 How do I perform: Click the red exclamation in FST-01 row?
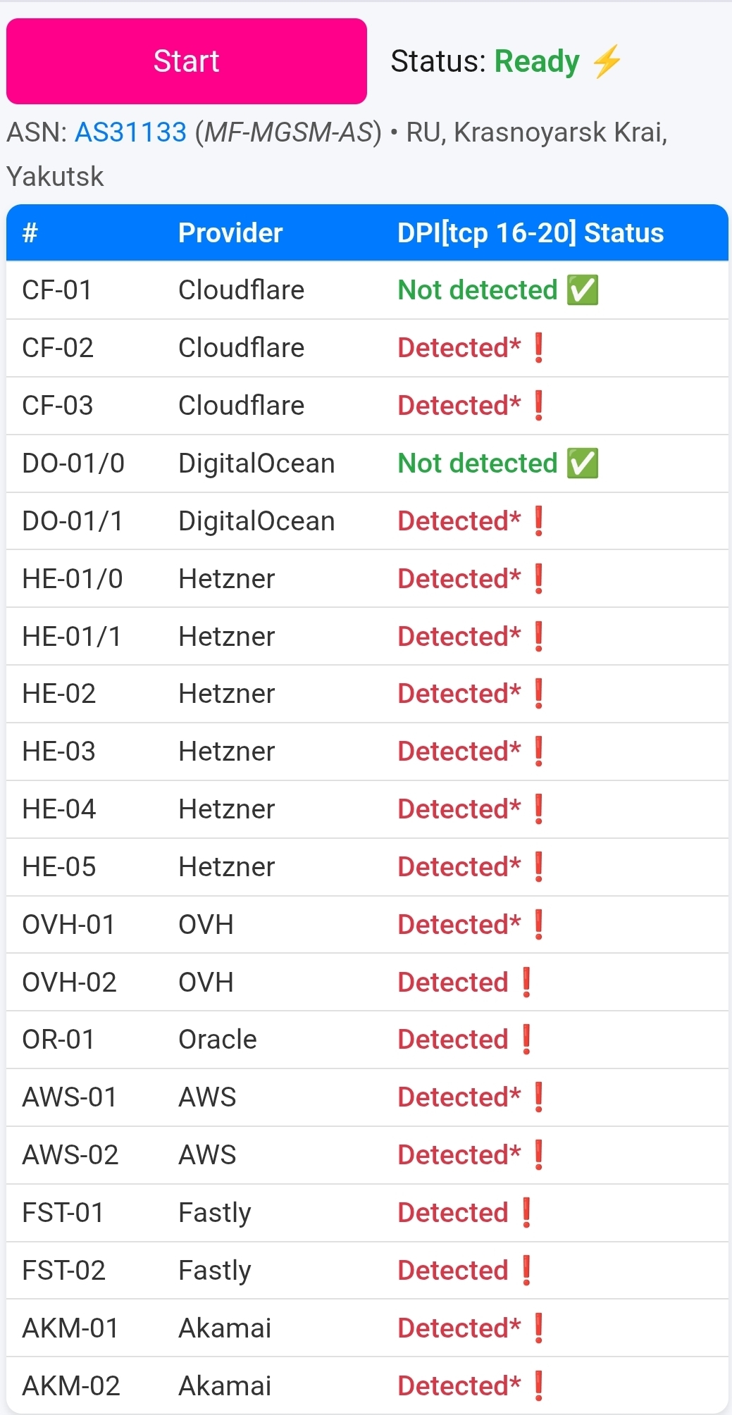click(526, 1213)
